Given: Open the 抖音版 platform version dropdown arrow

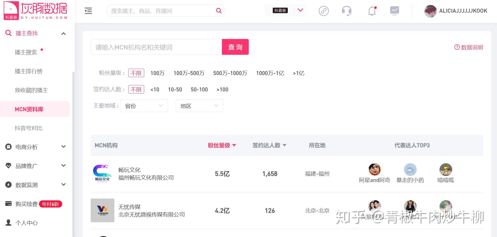Looking at the screenshot, I should point(300,10).
